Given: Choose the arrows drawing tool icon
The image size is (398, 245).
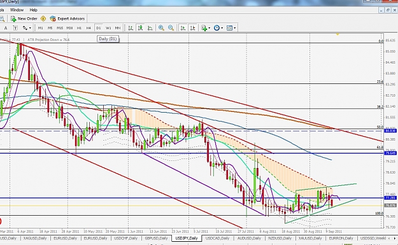Looking at the screenshot, I should coord(25,28).
